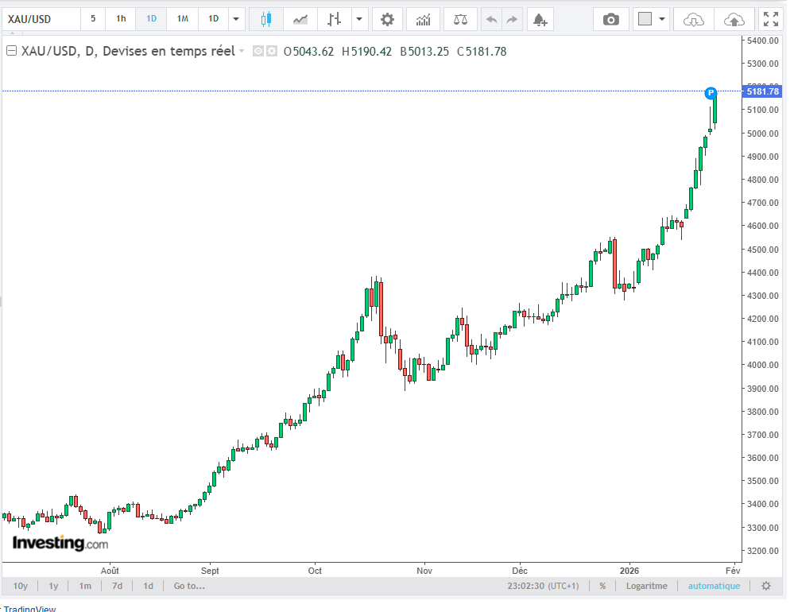This screenshot has height=612, width=794.
Task: Set the range to 10y
Action: 21,586
